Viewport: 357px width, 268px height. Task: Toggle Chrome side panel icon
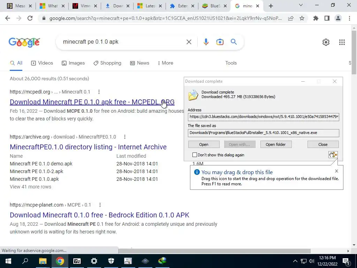(327, 18)
